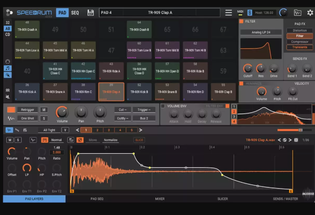Screen dimensions: 315x215
Task: Click the circular palette icon in left sidebar
Action: click(x=8, y=61)
